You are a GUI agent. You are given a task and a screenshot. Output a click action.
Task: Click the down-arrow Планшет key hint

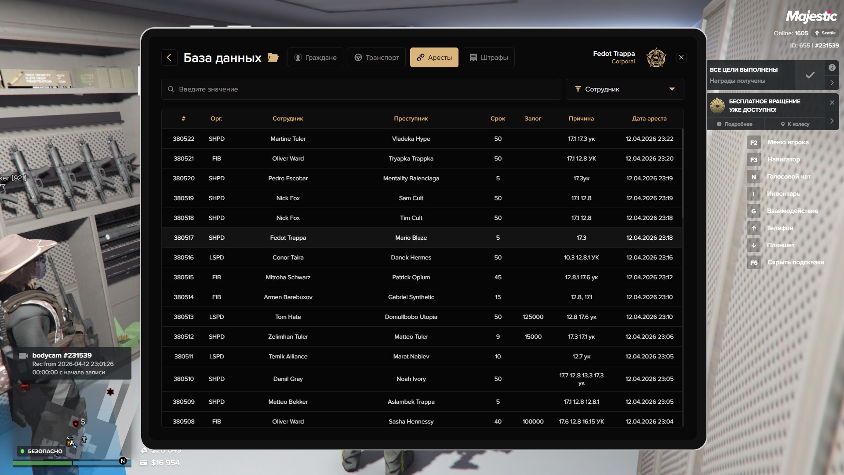753,245
